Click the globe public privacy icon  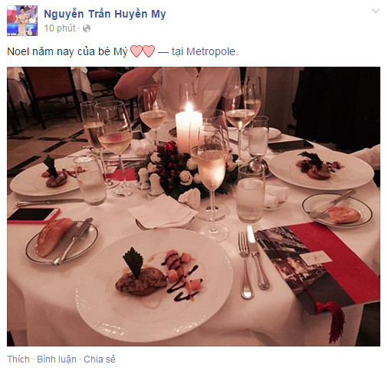87,28
